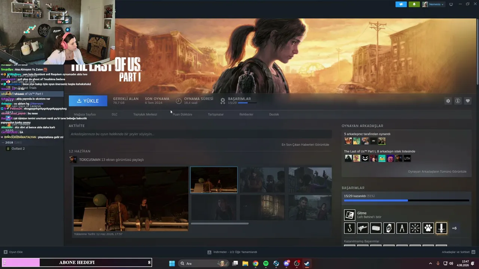Click the achievements cog icon beside BAŞARIMLAR
The image size is (479, 269).
(x=223, y=101)
